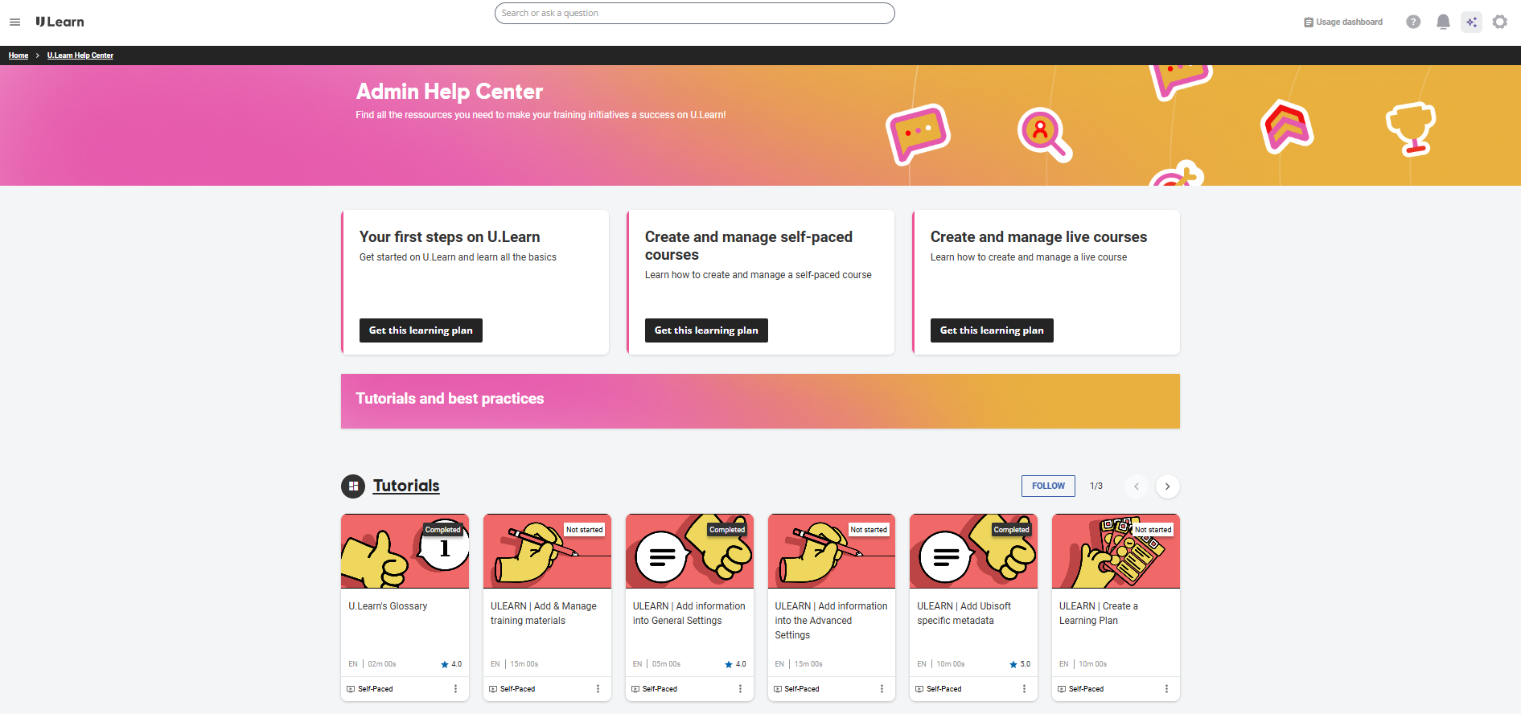Open the settings gear icon
Viewport: 1521px width, 714px height.
pos(1500,22)
